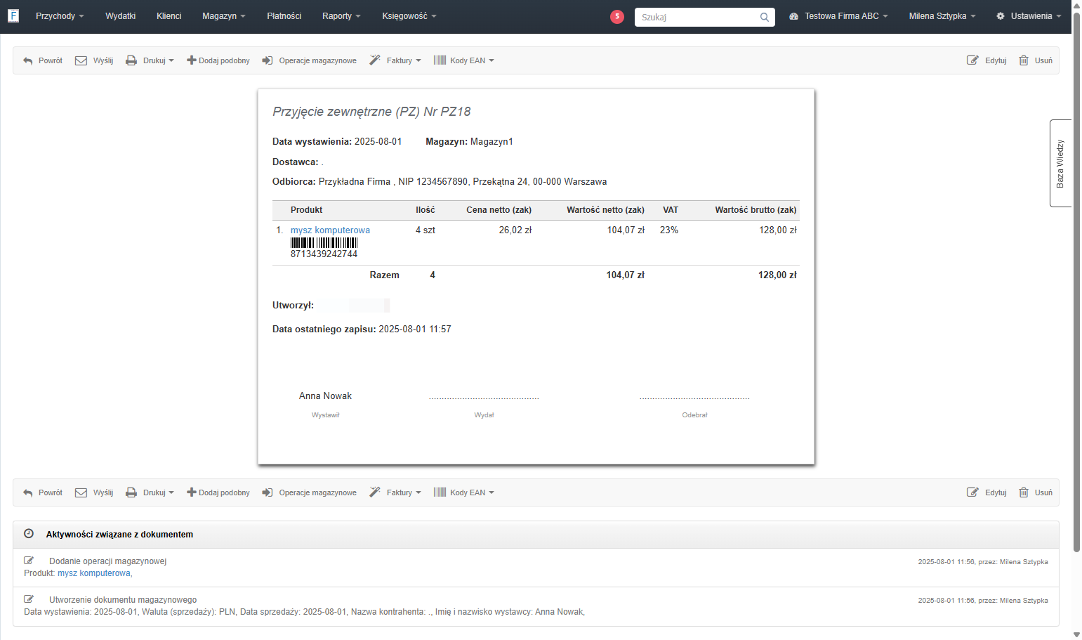Click the bottom Operacje magazynowe arrow icon
1082x640 pixels.
pyautogui.click(x=268, y=492)
